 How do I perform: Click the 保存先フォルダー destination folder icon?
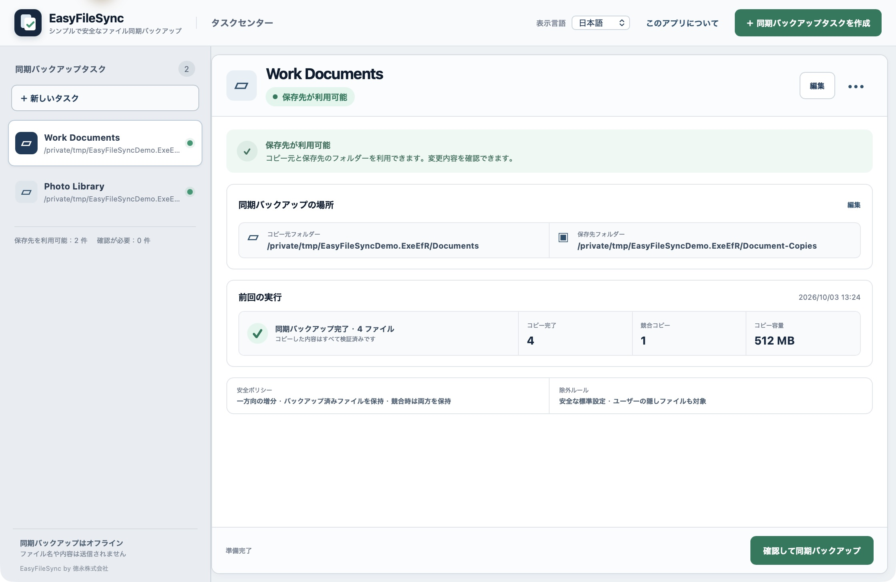coord(563,237)
